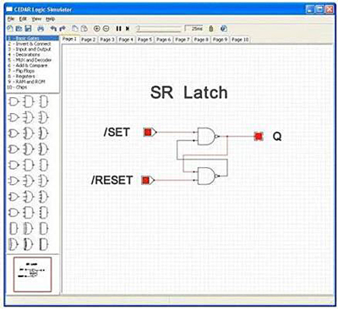Click the circuit minimap thumbnail
Screen dimensions: 338x309
click(x=33, y=274)
